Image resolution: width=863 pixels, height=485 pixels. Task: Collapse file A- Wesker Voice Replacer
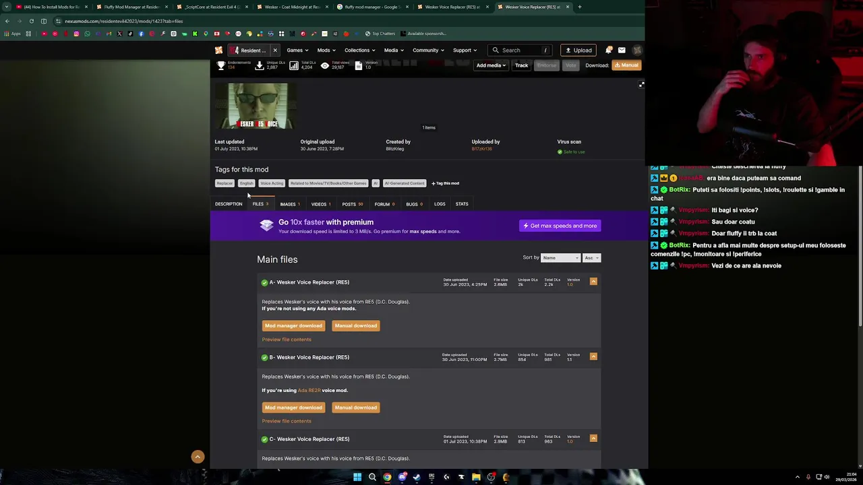593,282
